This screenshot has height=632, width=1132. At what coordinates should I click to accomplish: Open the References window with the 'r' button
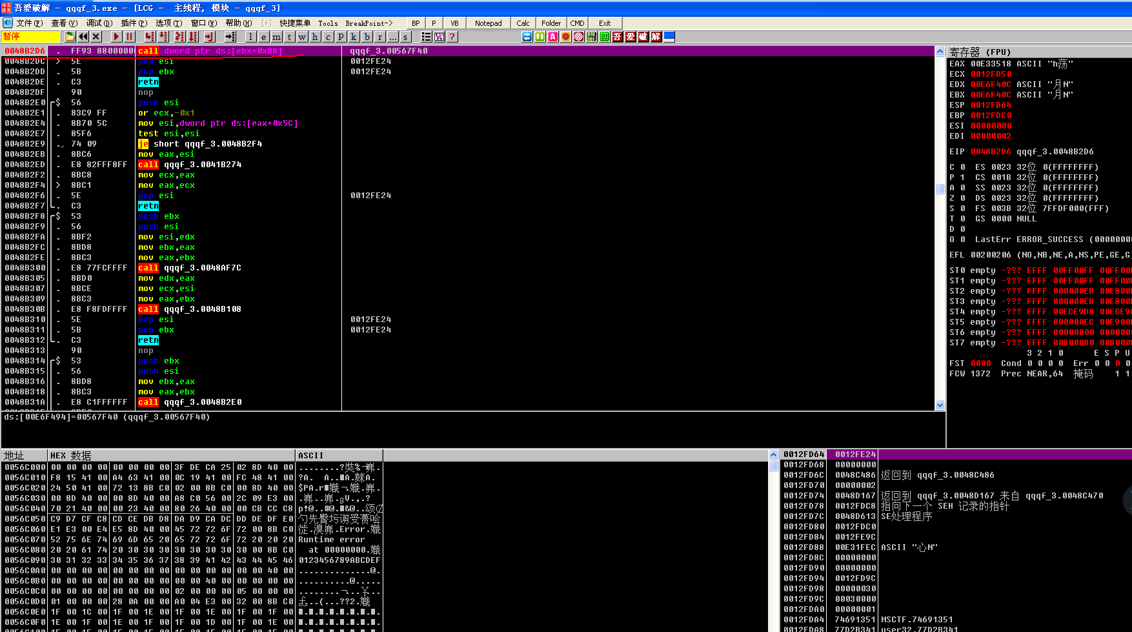(379, 37)
